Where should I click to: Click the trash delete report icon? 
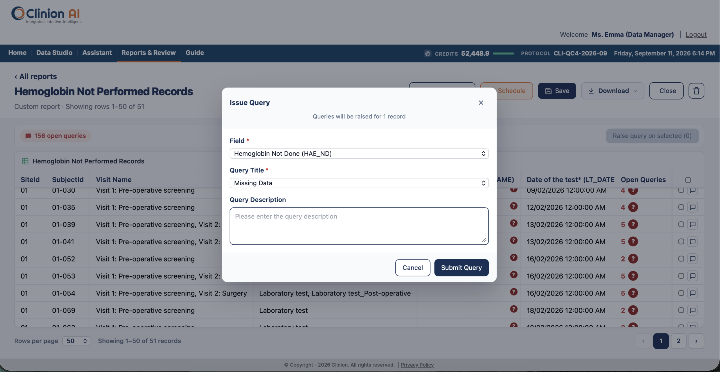coord(696,91)
